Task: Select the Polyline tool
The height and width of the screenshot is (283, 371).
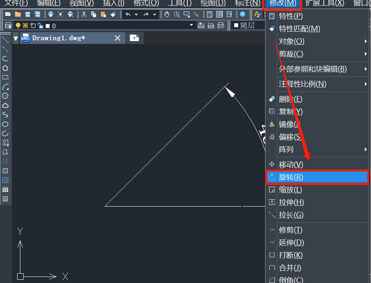Action: tap(5, 58)
